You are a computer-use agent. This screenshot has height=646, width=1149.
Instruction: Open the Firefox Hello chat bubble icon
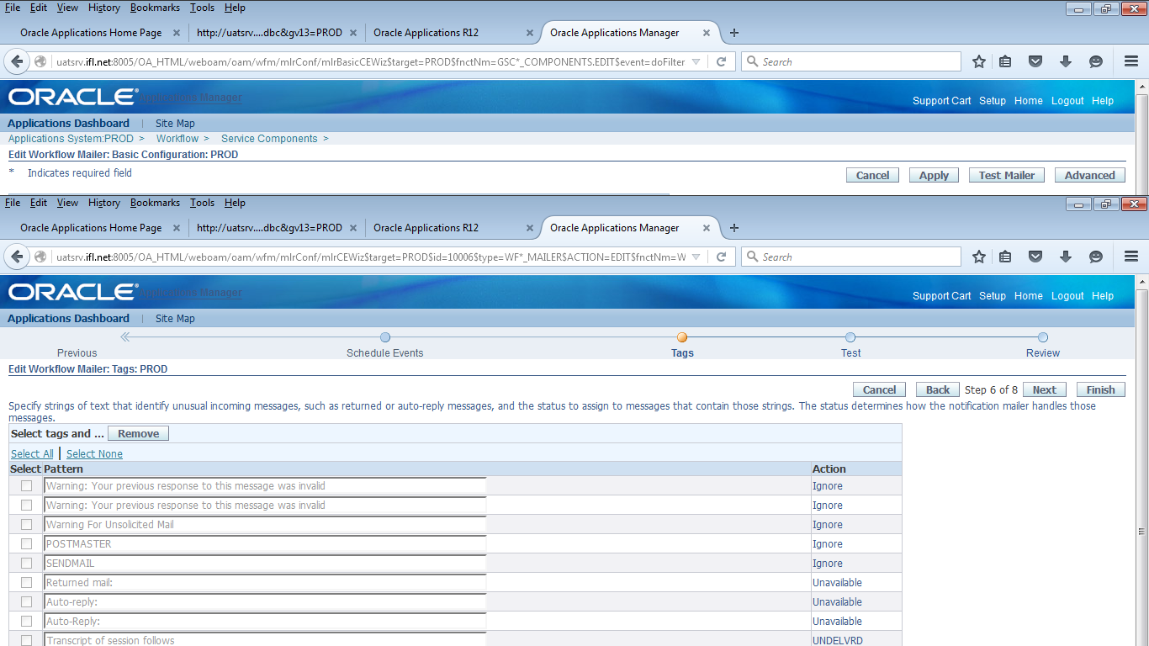[x=1094, y=257]
